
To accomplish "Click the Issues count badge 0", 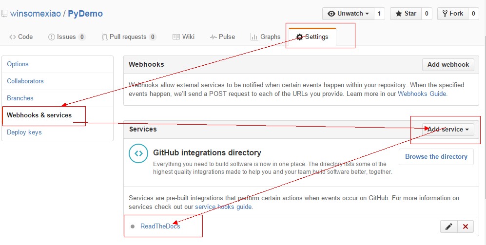I will [82, 37].
